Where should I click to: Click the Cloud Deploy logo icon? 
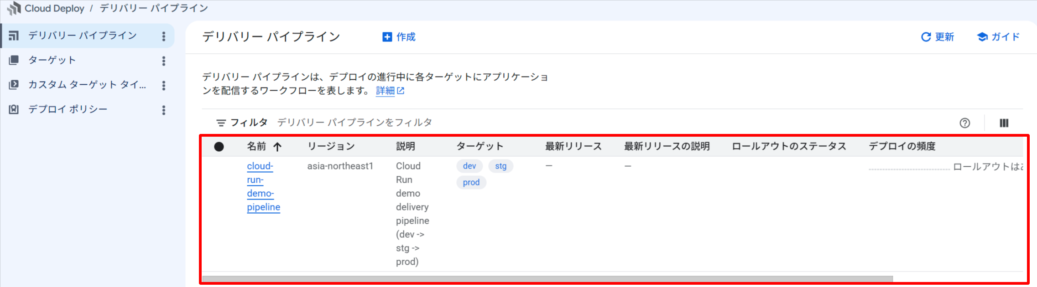pos(14,8)
